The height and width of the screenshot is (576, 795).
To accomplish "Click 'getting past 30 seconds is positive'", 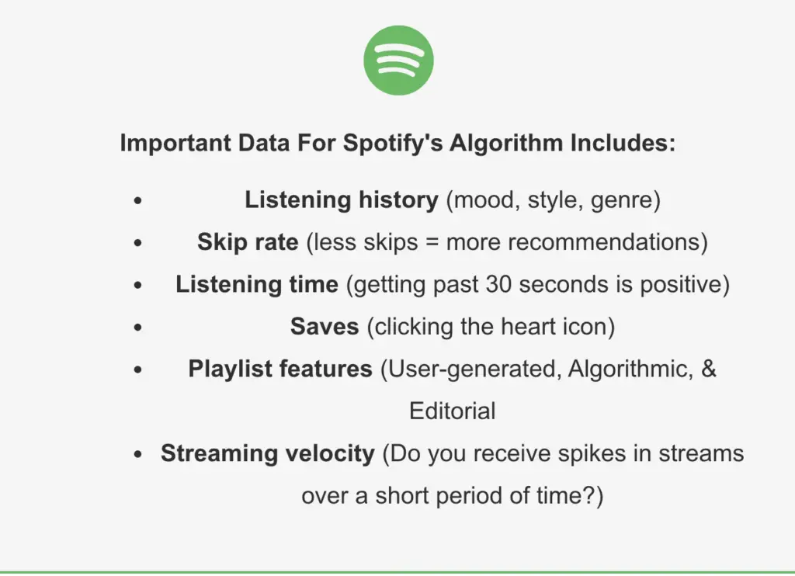I will pyautogui.click(x=538, y=284).
